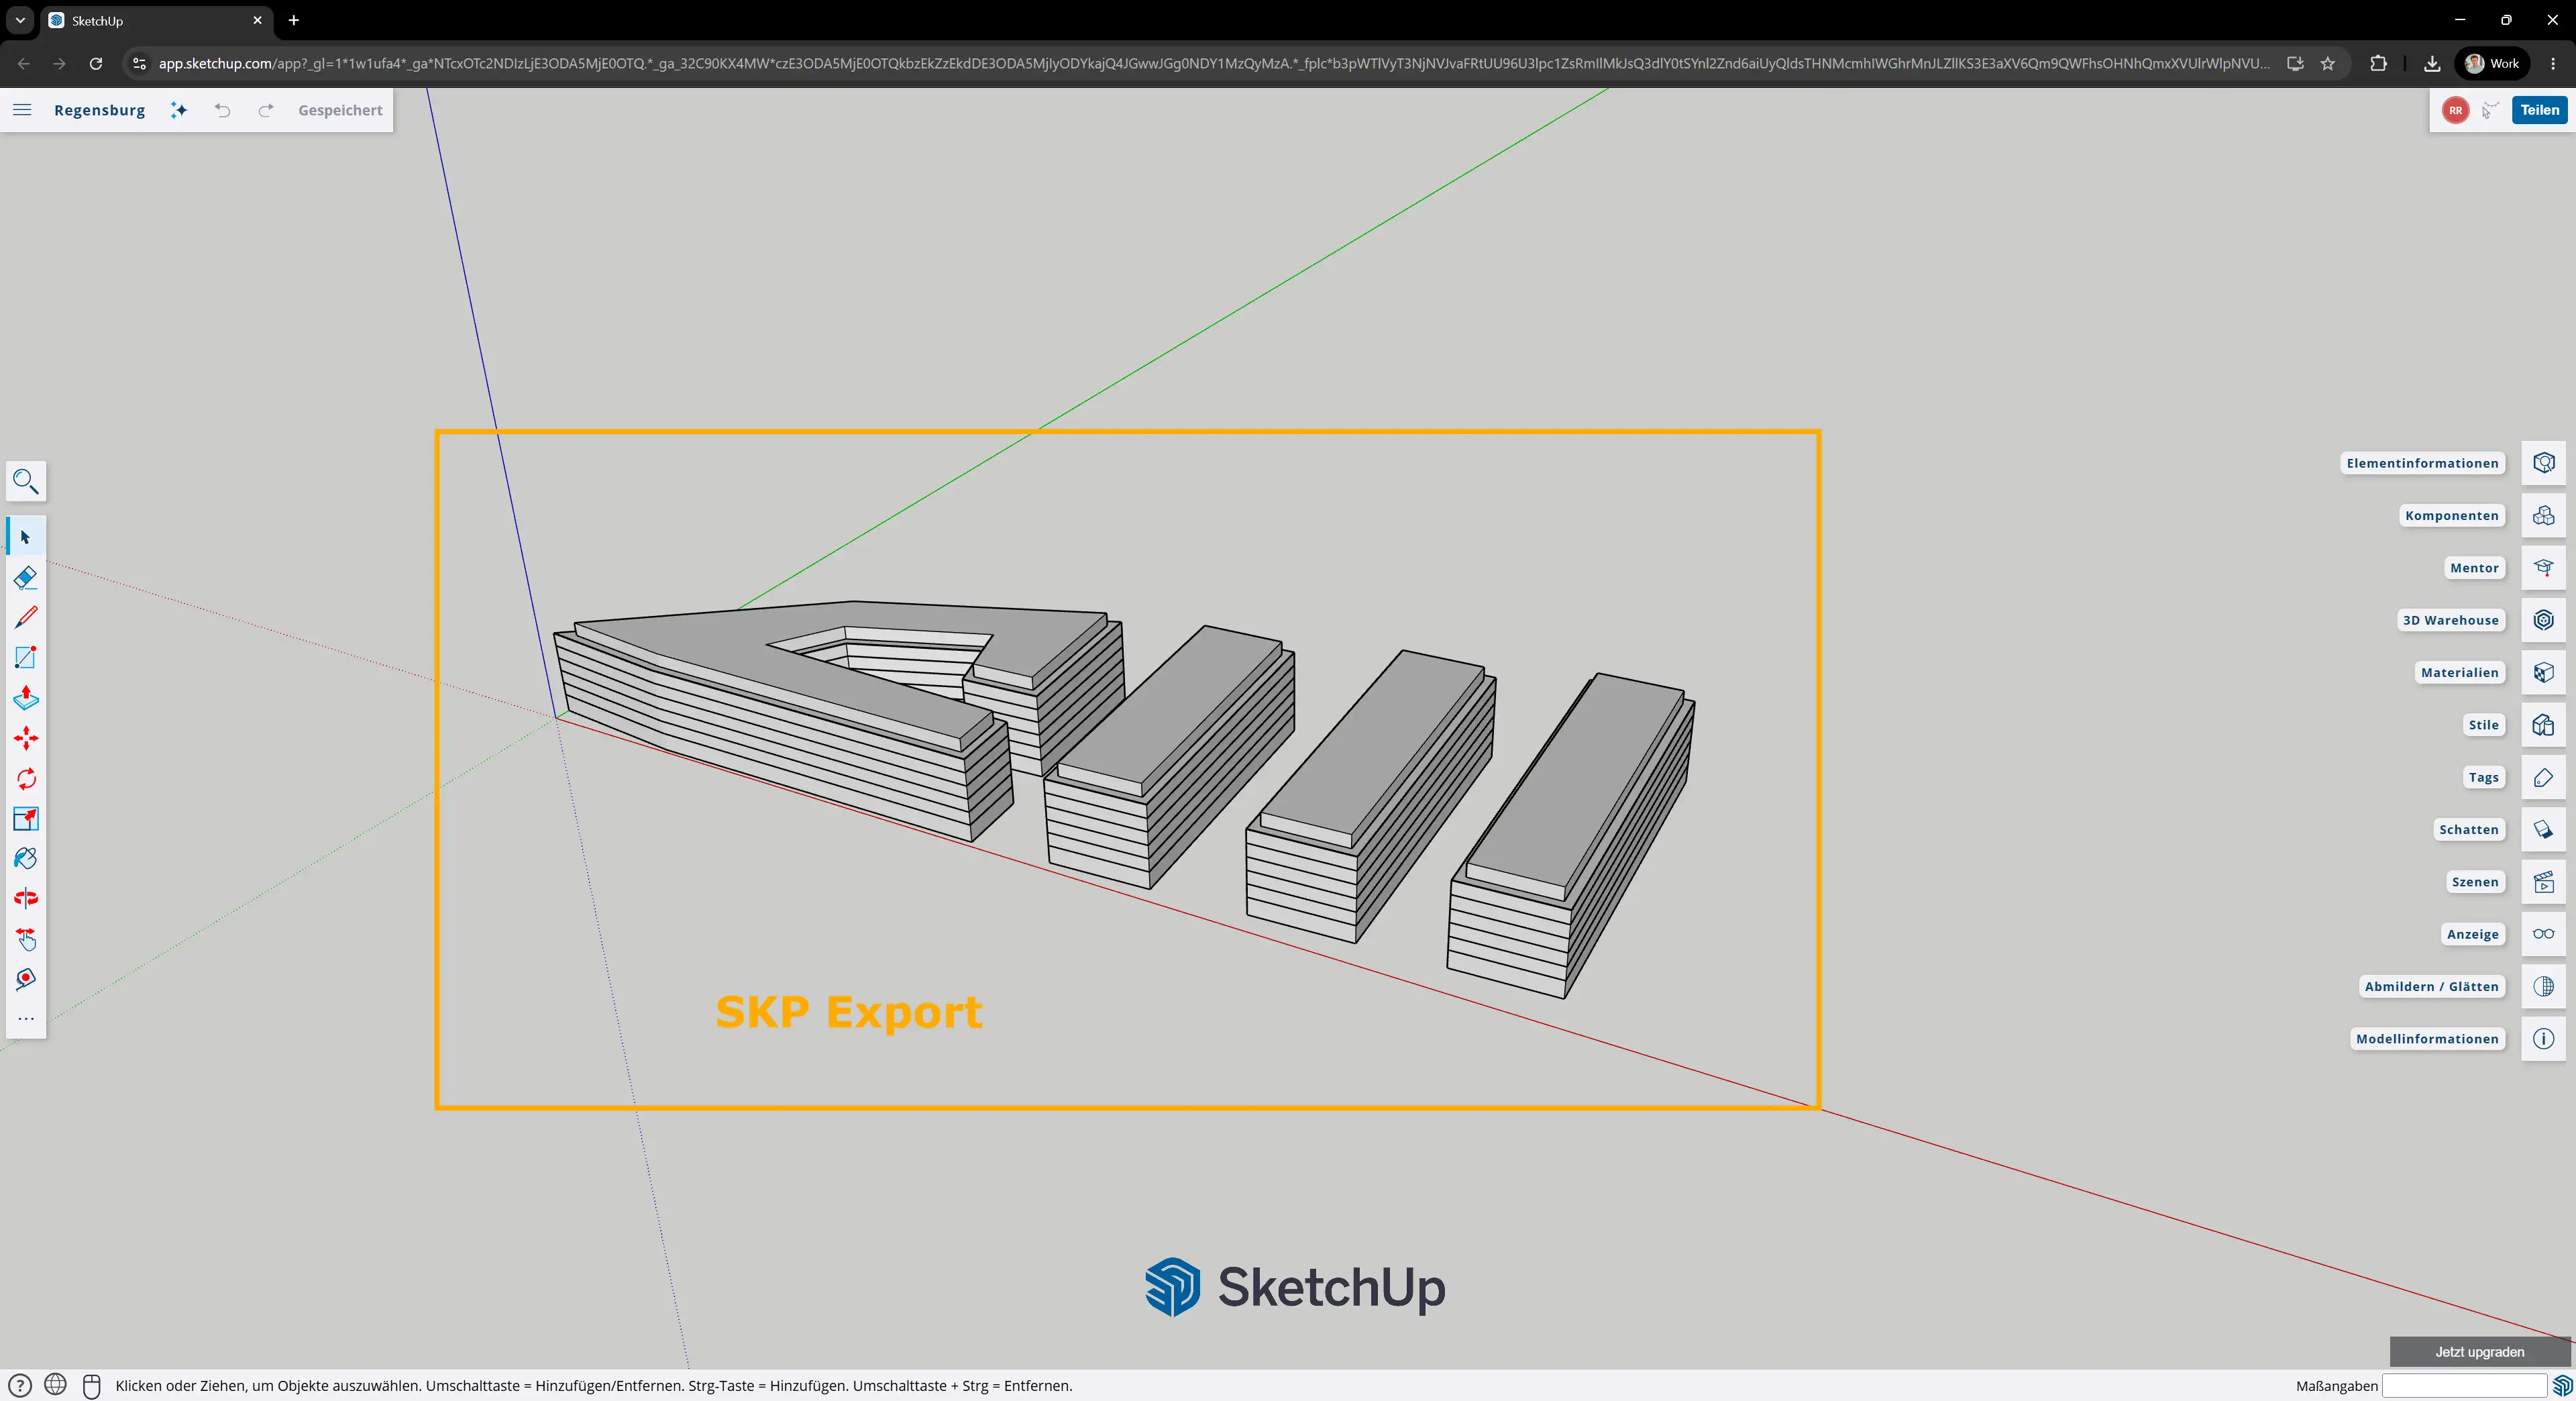Redo the last undone action
The height and width of the screenshot is (1401, 2576).
[x=266, y=110]
